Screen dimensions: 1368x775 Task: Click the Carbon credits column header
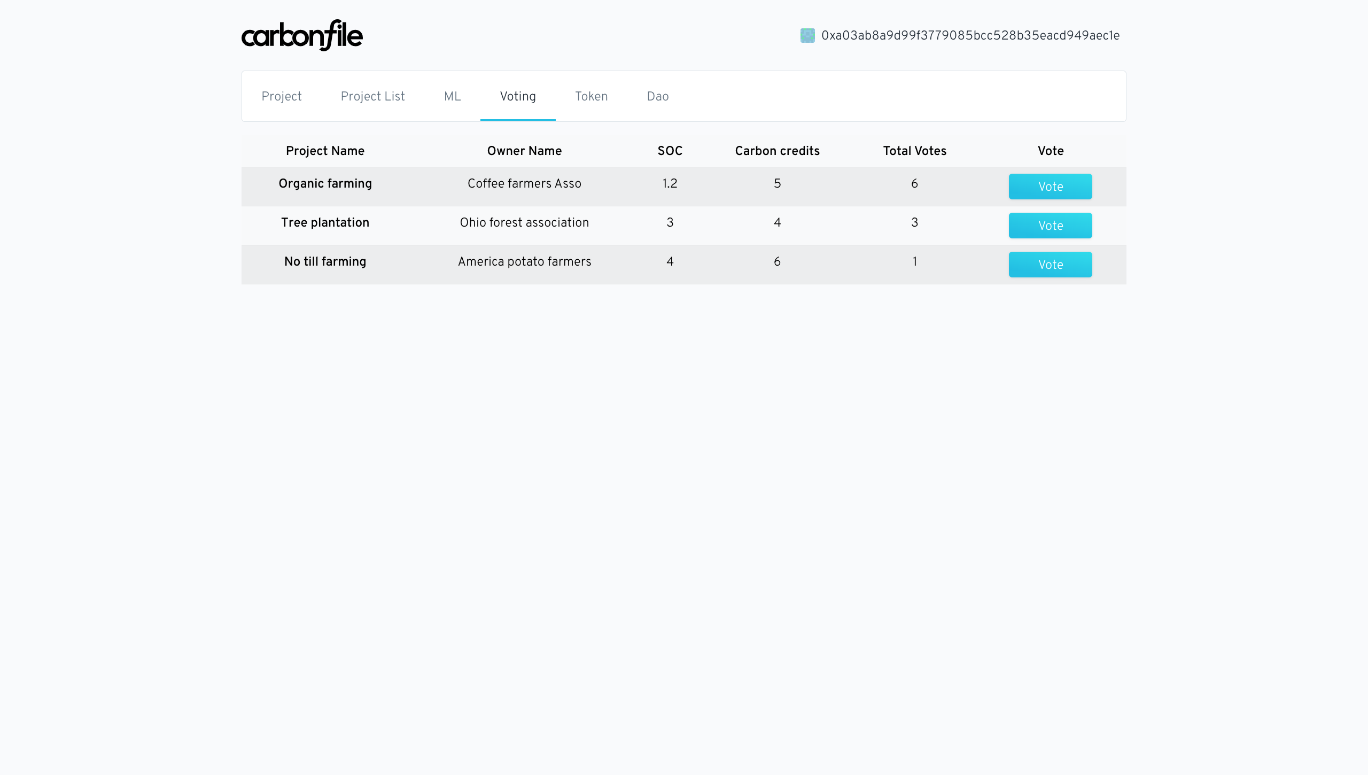[777, 151]
